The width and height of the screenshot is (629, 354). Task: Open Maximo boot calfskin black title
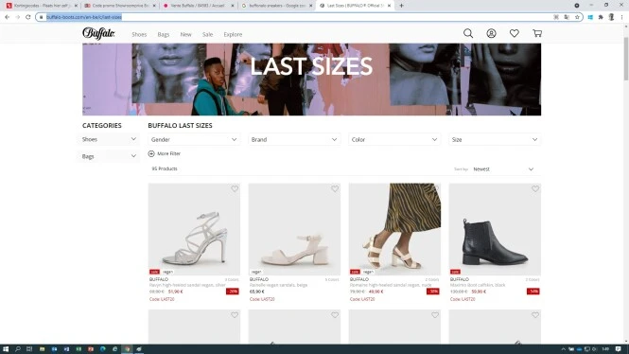[478, 285]
